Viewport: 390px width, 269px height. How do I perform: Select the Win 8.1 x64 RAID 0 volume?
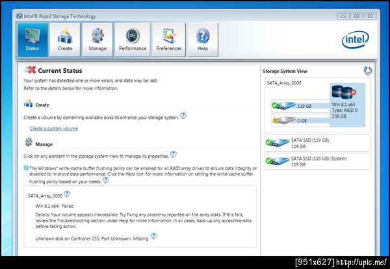[348, 105]
